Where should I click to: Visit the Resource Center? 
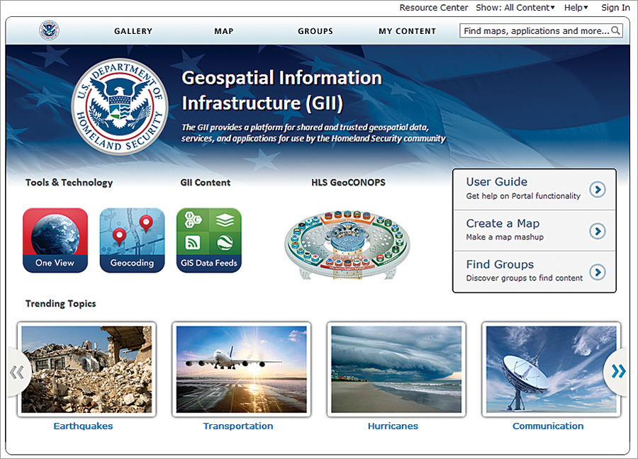pyautogui.click(x=434, y=7)
